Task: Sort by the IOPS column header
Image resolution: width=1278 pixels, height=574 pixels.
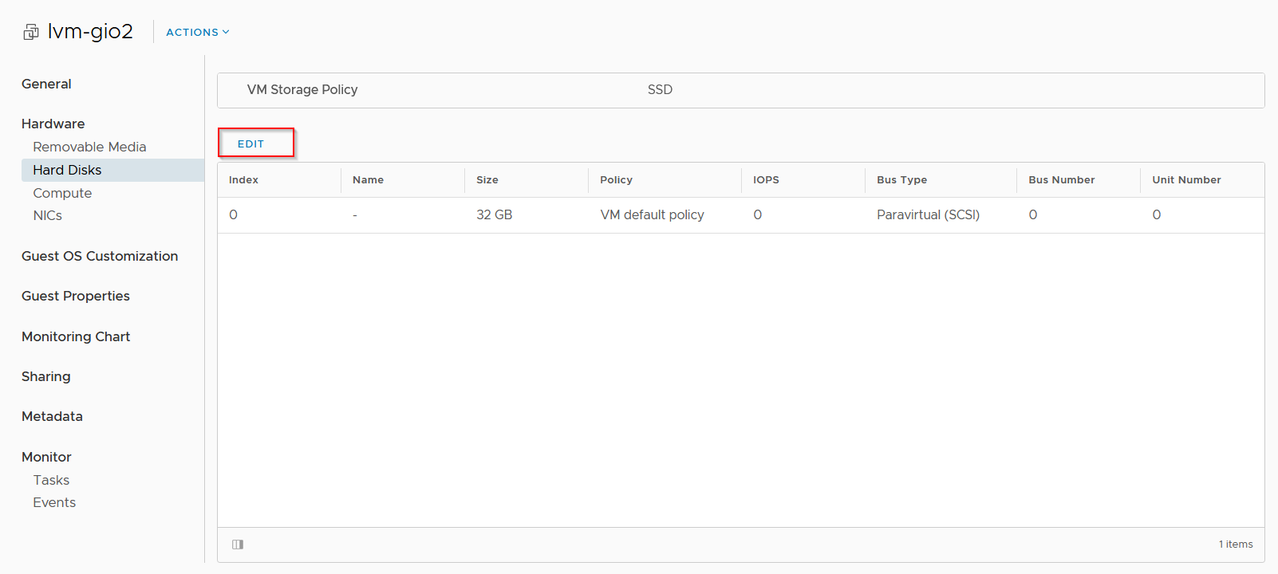Action: [766, 180]
